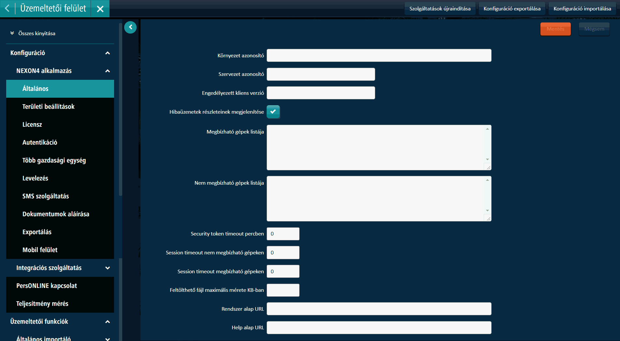Focus Session timeout megbízható gépeken field

(x=283, y=271)
